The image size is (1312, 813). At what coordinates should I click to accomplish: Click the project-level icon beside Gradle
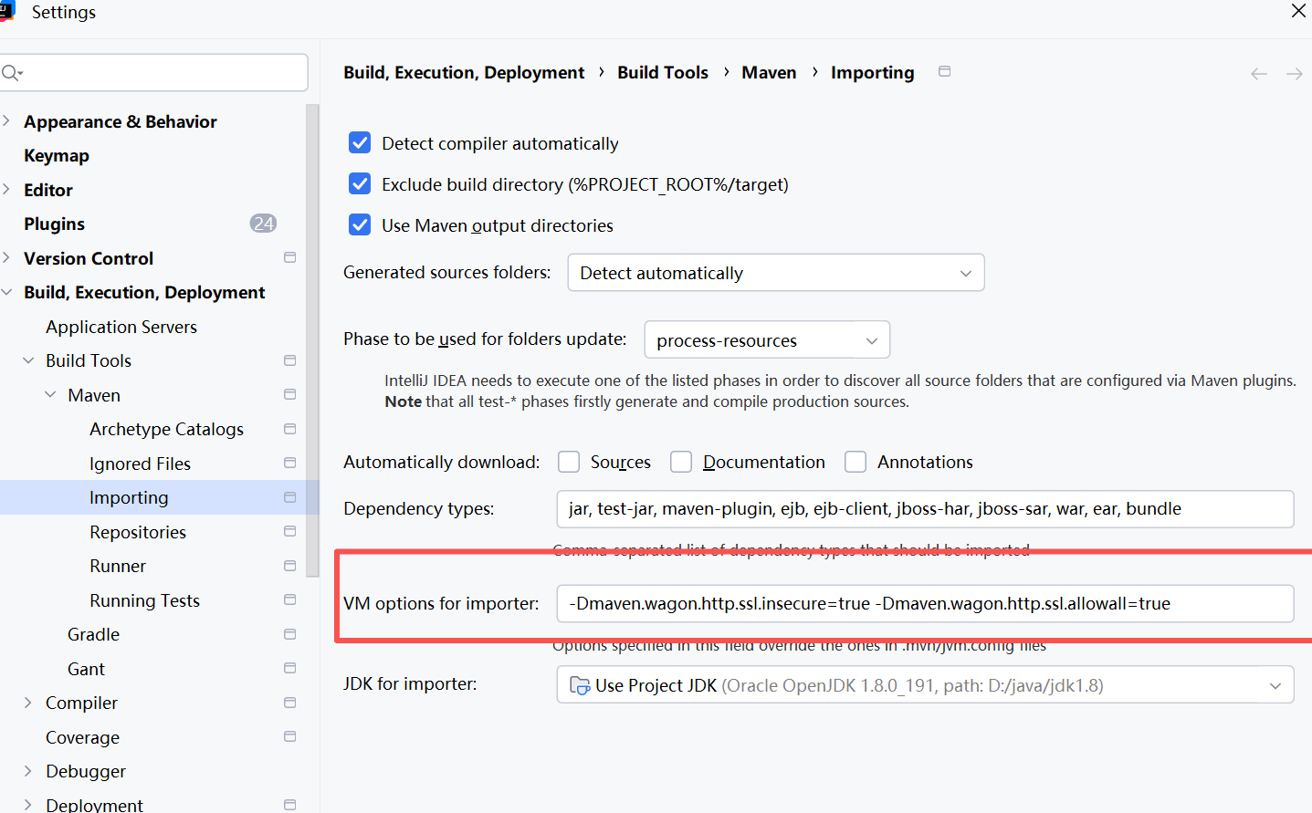point(290,634)
